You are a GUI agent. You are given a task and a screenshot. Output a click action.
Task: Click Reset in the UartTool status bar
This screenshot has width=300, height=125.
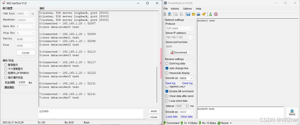coord(87,122)
